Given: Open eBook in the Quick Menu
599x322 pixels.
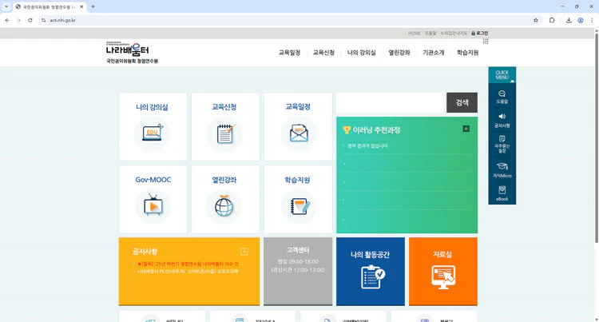Looking at the screenshot, I should (x=502, y=193).
